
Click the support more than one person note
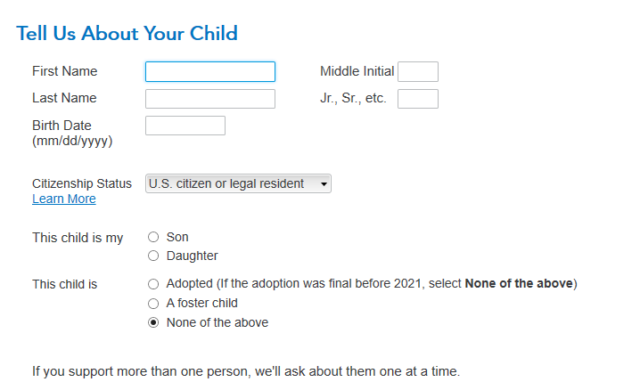tap(246, 370)
